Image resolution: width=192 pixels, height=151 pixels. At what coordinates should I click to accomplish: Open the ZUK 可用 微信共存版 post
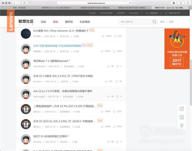(57, 46)
